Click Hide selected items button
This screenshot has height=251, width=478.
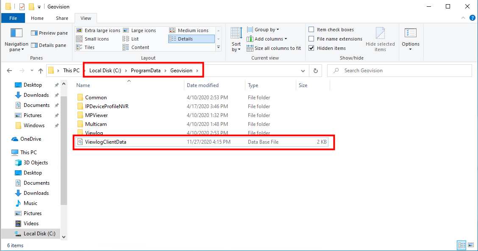380,40
